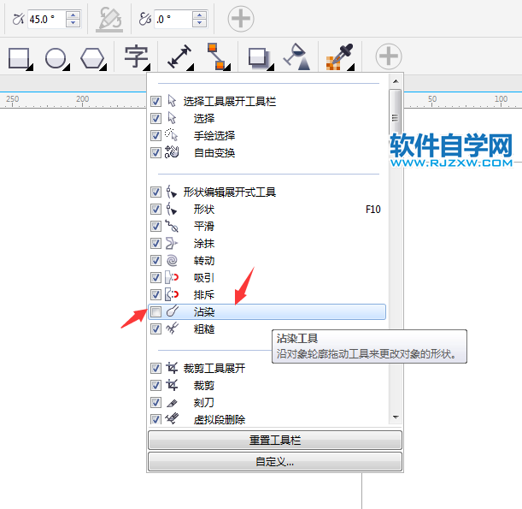Click the 虚拟段删除 icon
The height and width of the screenshot is (509, 522).
(x=172, y=418)
